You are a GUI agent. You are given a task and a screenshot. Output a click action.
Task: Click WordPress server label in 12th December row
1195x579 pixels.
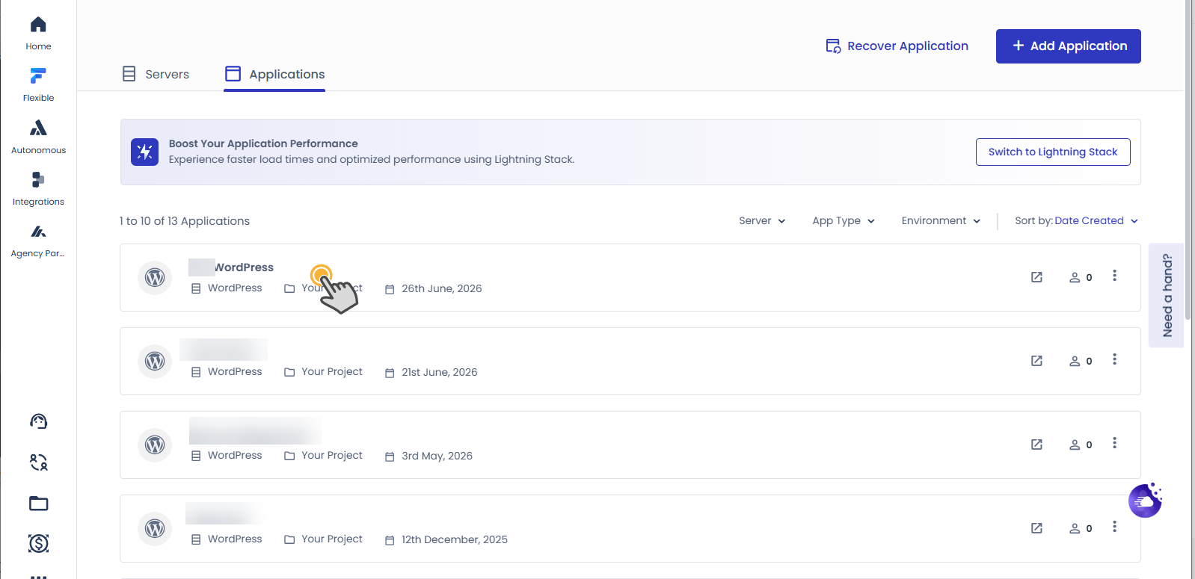click(235, 539)
